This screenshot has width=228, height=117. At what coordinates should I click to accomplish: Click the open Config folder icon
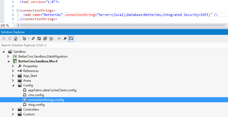click(x=20, y=85)
